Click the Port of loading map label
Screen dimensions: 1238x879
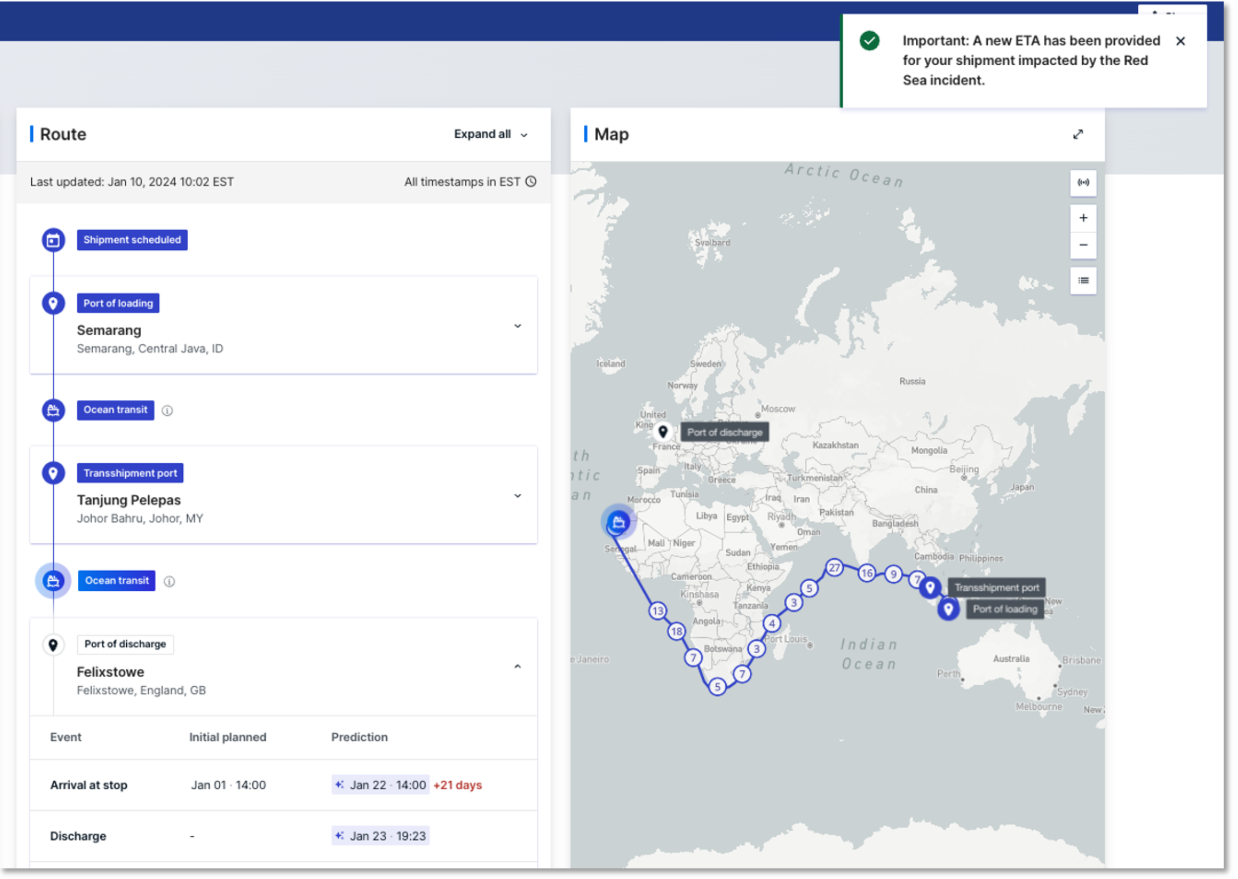(x=1004, y=610)
